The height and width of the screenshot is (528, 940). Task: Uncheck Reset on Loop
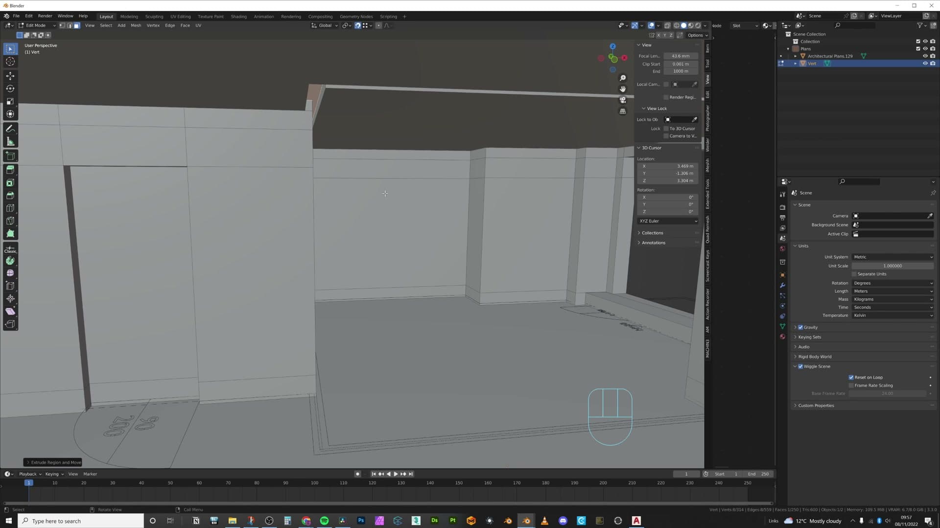point(851,377)
